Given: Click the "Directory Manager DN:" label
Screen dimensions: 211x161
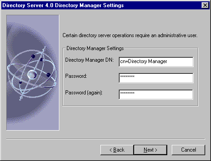Looking at the screenshot, I should 89,60.
